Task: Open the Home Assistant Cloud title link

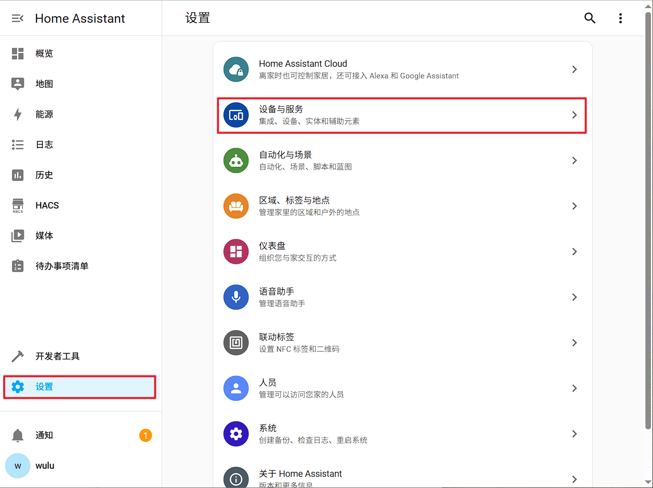Action: click(303, 64)
